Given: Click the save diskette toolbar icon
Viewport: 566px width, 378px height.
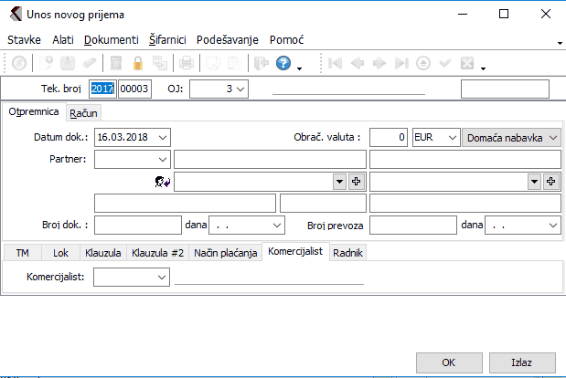Looking at the screenshot, I should point(68,64).
